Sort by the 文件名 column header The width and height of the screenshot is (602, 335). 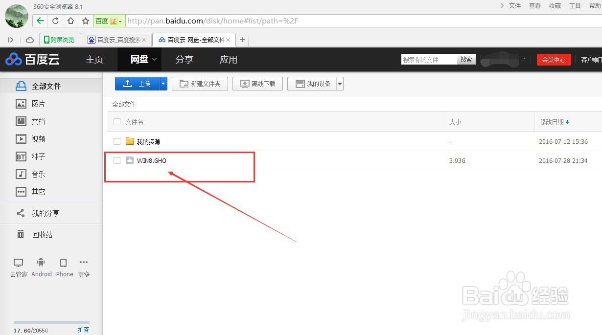pyautogui.click(x=135, y=122)
